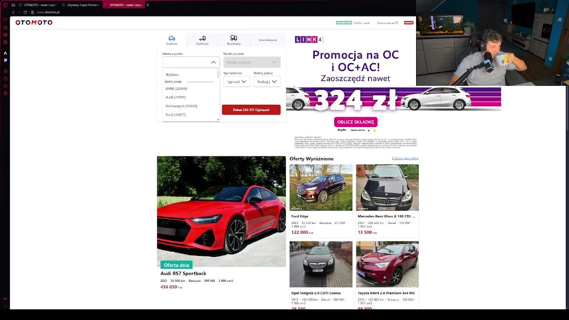Click the Opel Insignia 2.0 CDTI Cosmo title
This screenshot has width=569, height=320.
(x=316, y=293)
